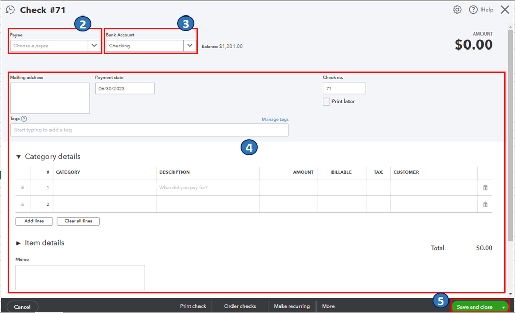The image size is (515, 313).
Task: Click line 1 Customer cell
Action: pyautogui.click(x=434, y=188)
